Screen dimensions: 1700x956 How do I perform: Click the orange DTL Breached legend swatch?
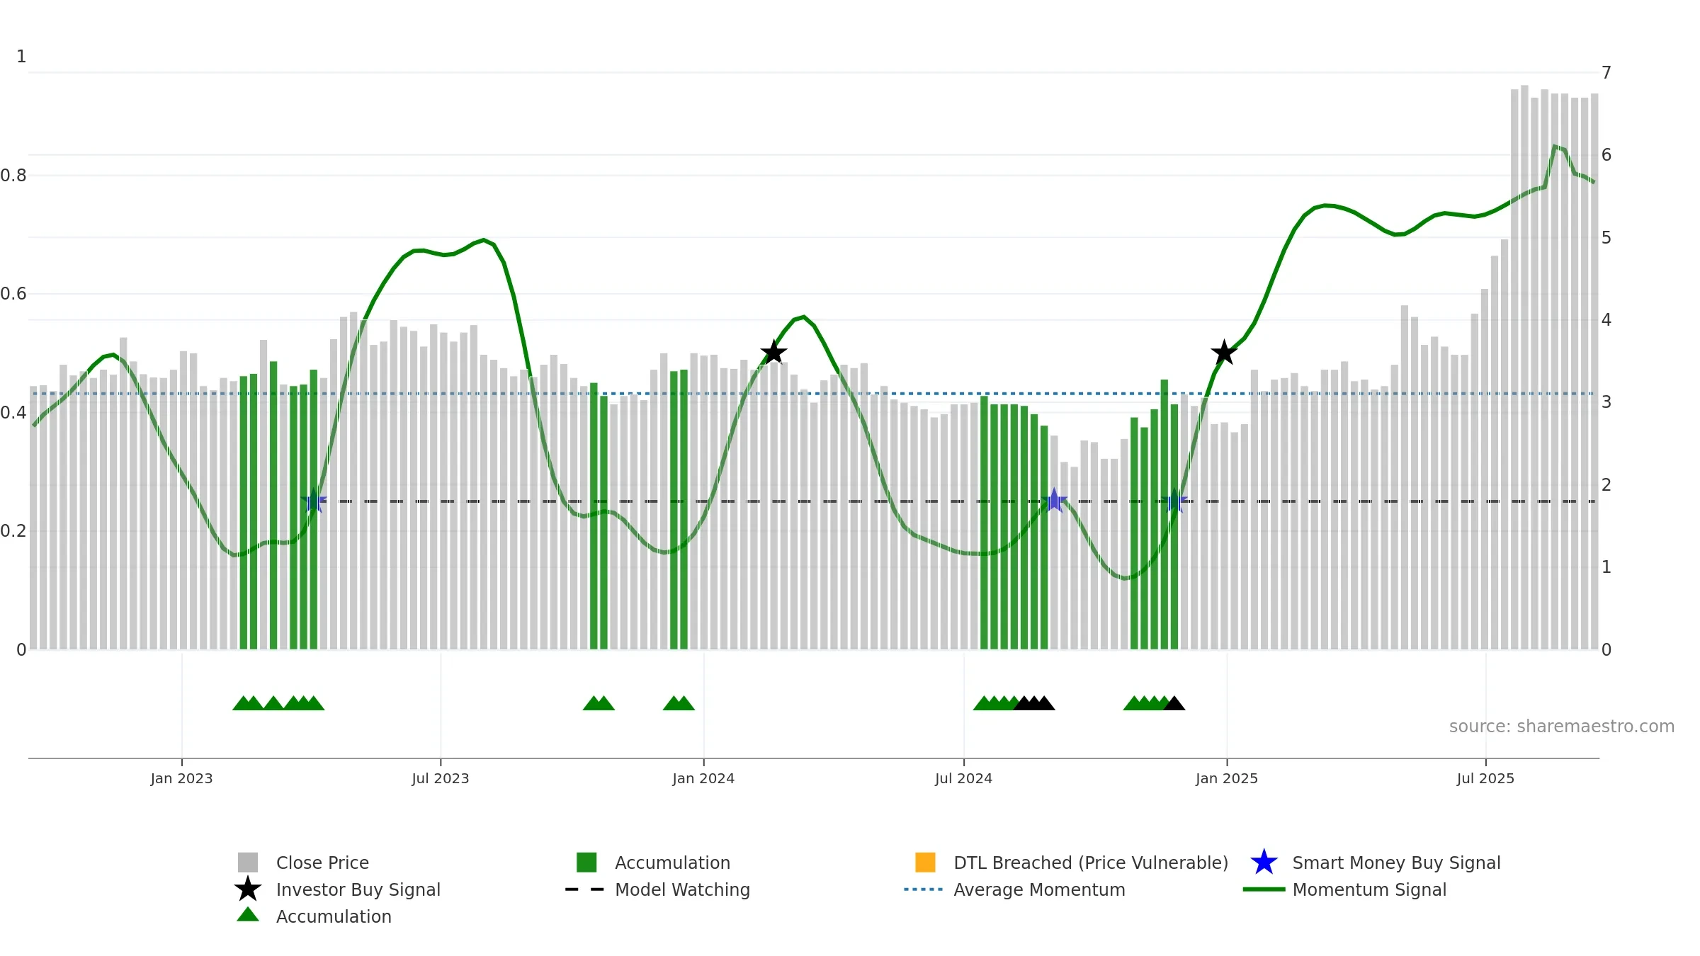(x=925, y=862)
